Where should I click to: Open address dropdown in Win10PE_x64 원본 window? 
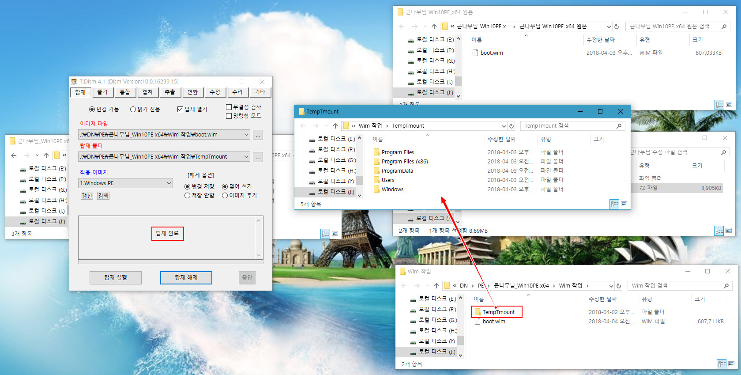pos(609,27)
